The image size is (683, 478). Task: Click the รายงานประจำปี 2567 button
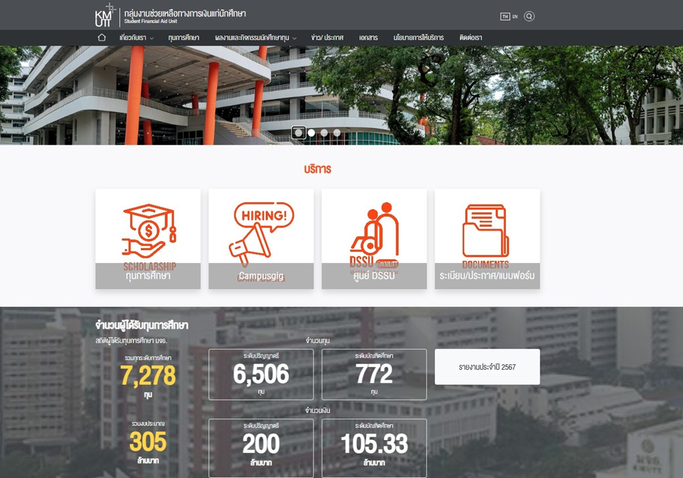[x=487, y=367]
